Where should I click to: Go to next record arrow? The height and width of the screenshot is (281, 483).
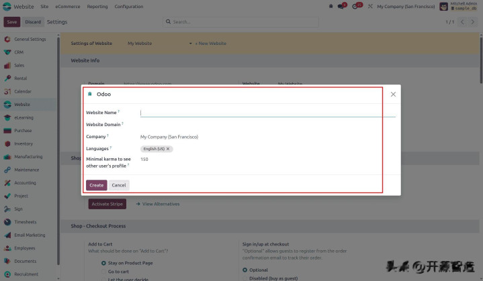coord(472,22)
